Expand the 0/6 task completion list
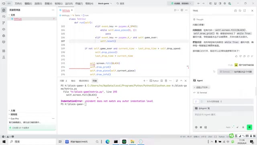Screen dimensions: 257x145 [x=214, y=101]
